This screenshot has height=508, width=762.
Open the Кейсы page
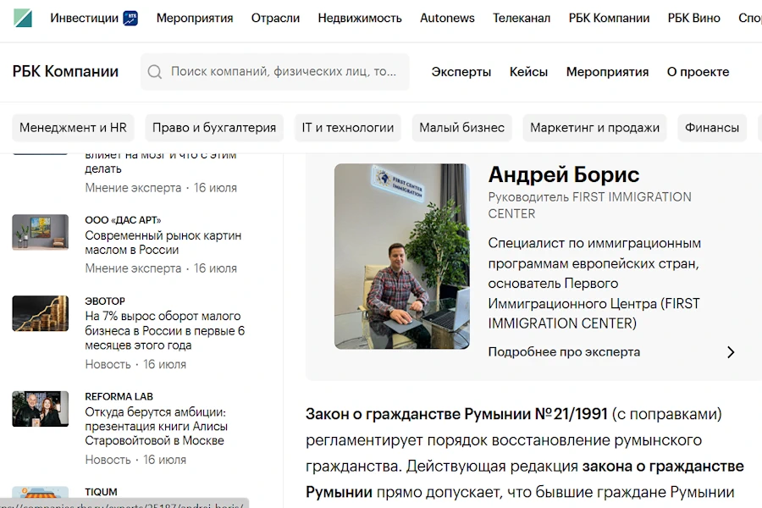528,72
